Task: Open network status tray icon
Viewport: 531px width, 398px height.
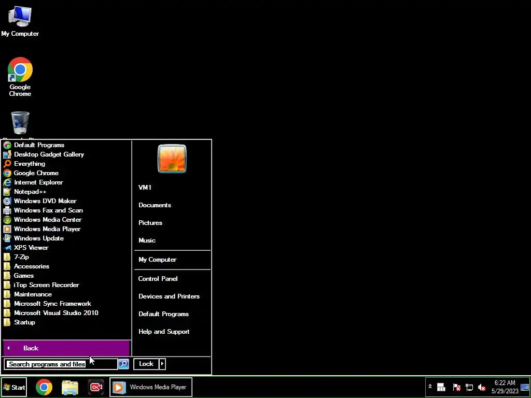Action: click(x=469, y=387)
